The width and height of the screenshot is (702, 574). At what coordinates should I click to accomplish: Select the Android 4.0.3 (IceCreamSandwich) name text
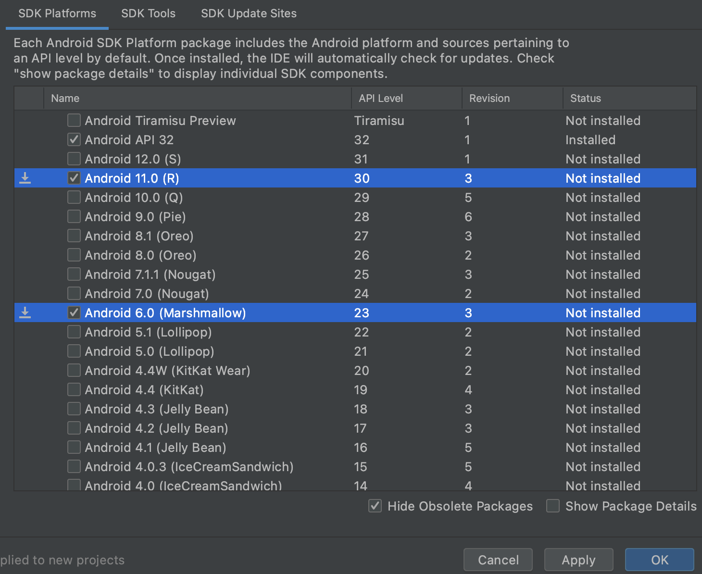point(189,467)
